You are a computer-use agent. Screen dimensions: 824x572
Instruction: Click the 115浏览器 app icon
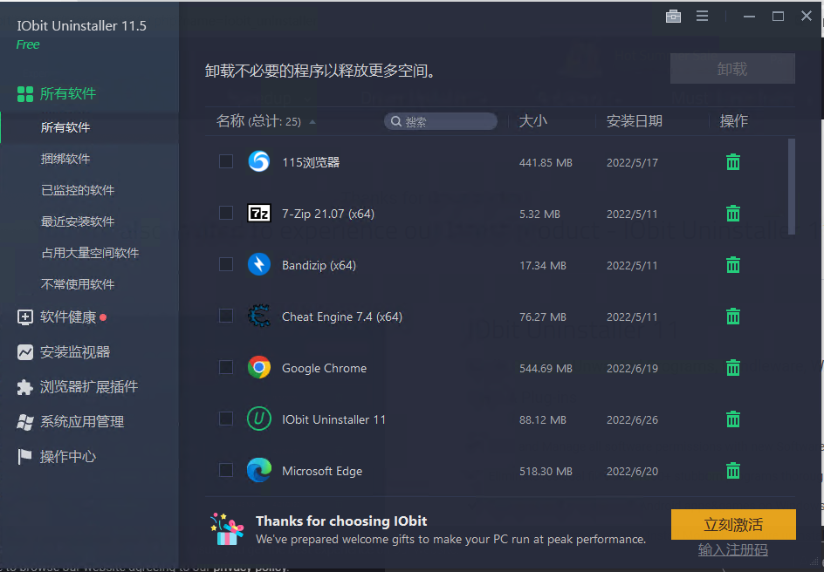click(259, 161)
